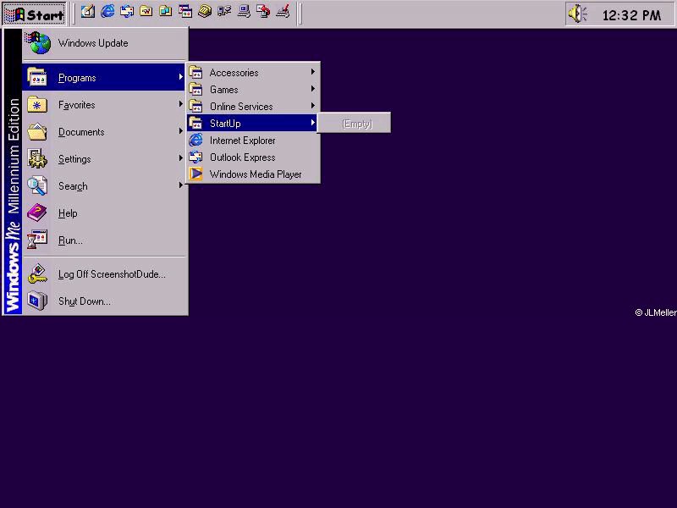Open the Favorites menu entry

(x=105, y=104)
